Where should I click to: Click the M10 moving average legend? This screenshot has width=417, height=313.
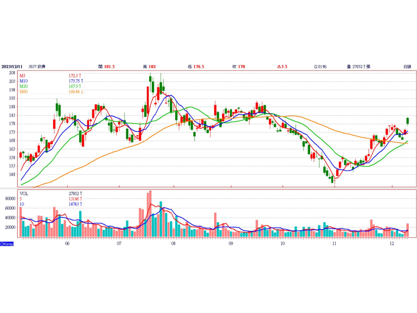pyautogui.click(x=23, y=81)
